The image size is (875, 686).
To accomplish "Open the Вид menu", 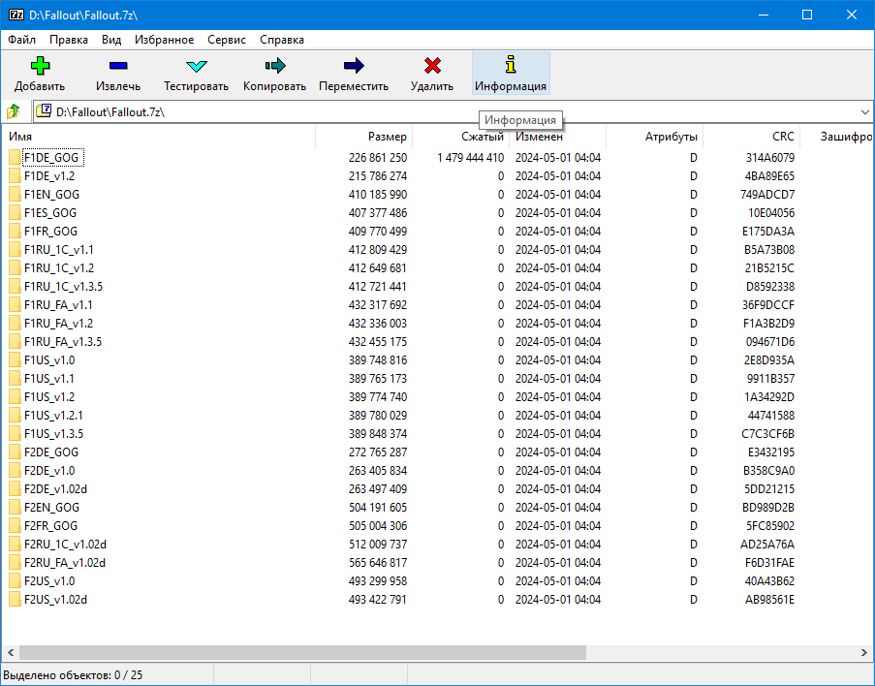I will (x=111, y=40).
